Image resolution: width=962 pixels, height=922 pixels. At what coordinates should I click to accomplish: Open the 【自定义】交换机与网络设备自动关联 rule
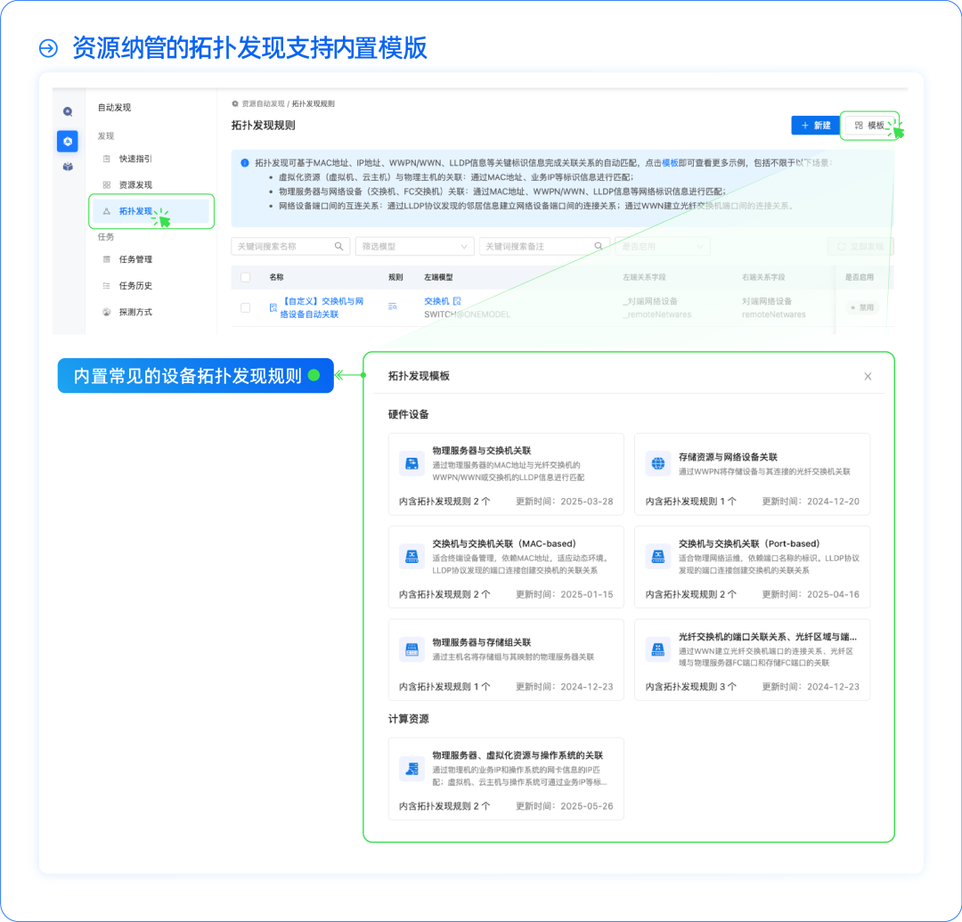[x=323, y=308]
